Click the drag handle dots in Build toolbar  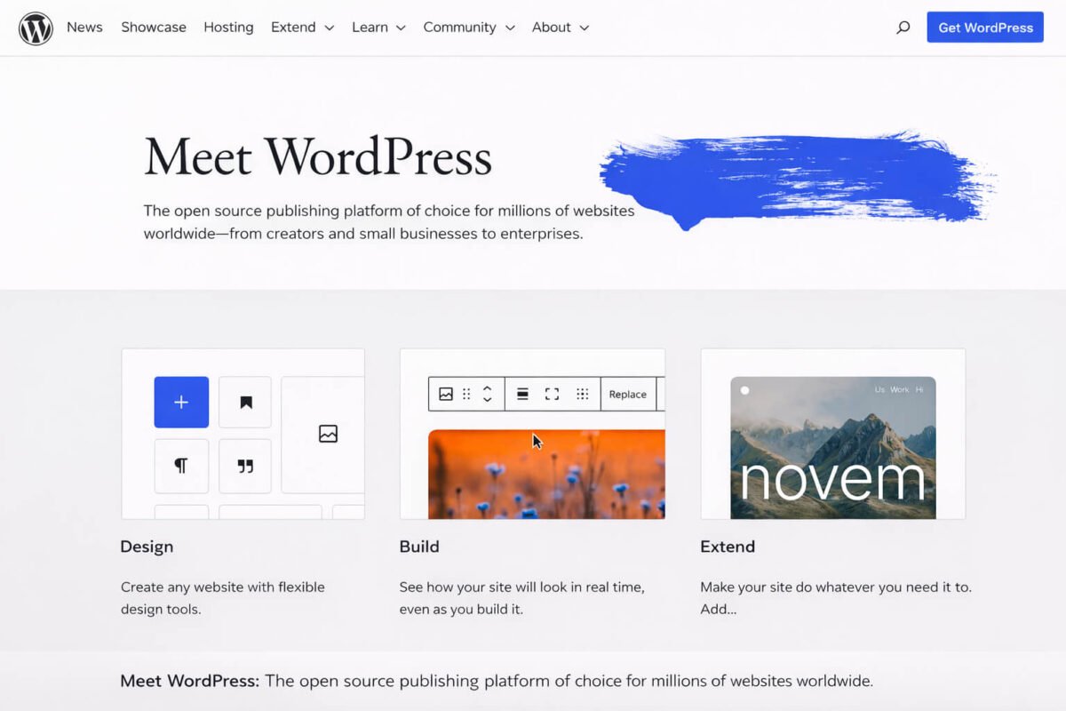466,394
